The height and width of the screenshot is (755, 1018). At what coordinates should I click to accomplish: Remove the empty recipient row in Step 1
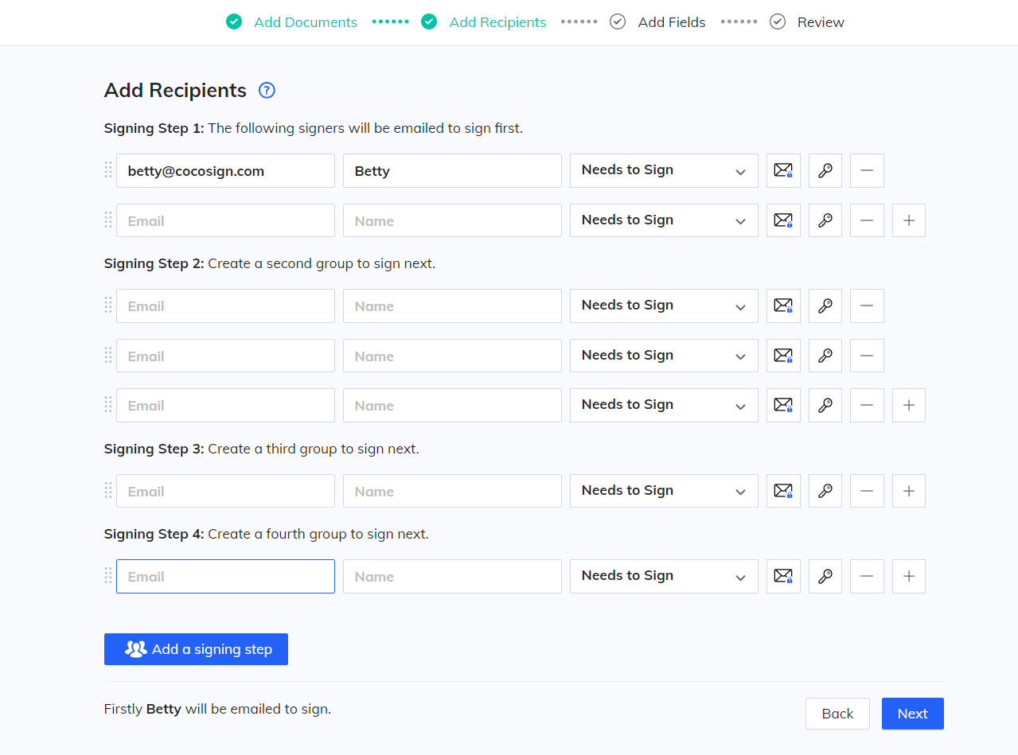(867, 220)
